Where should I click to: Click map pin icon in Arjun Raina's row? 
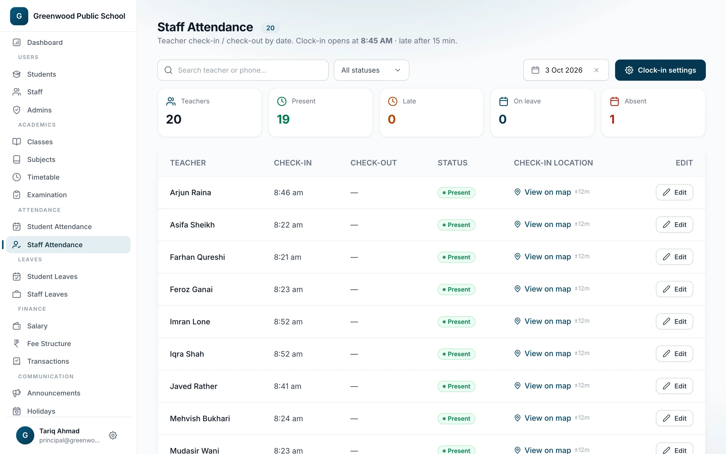click(518, 192)
